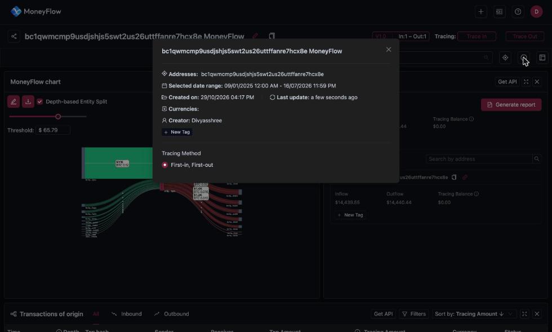Click the green inflow band in chart

click(119, 163)
